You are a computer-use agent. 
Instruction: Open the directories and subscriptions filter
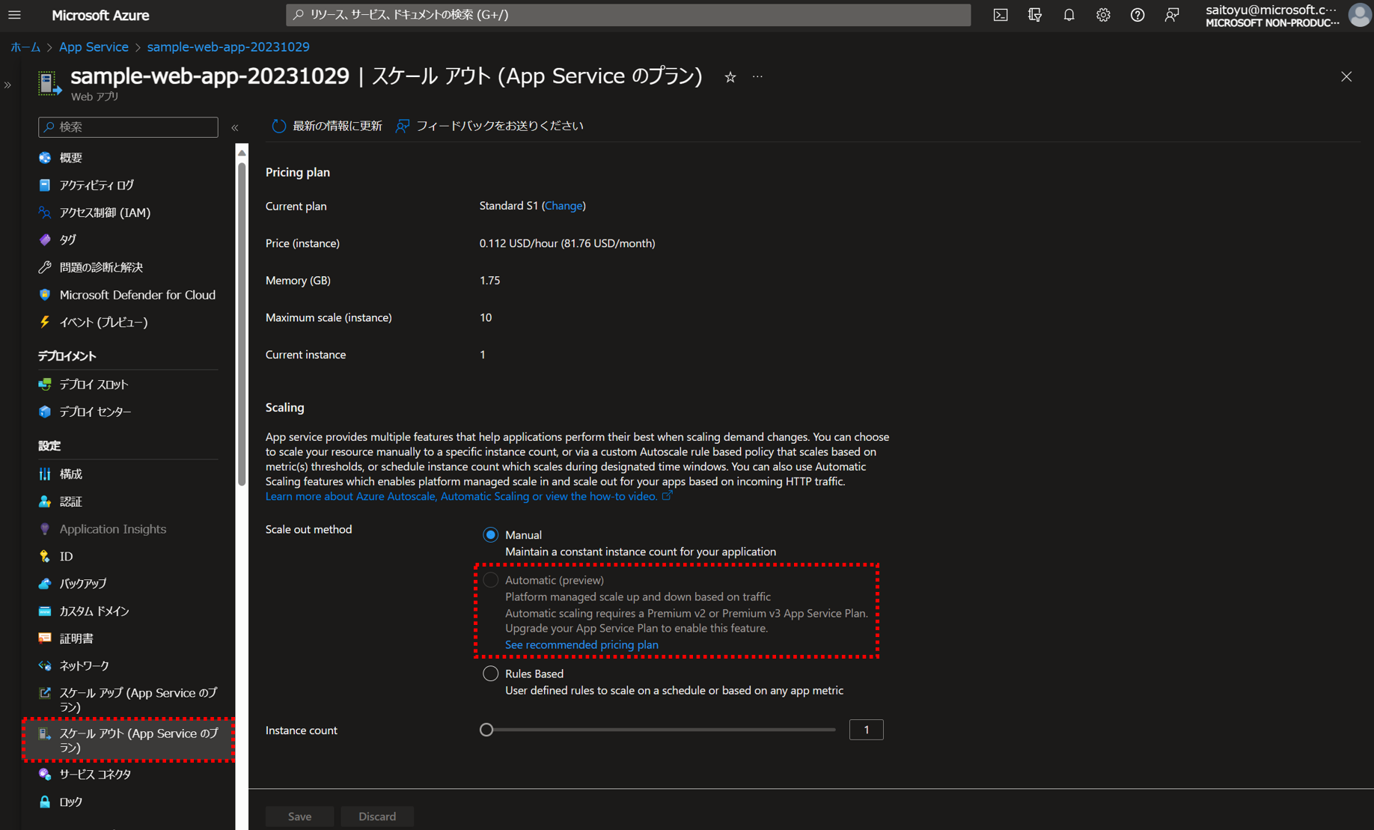click(1035, 15)
